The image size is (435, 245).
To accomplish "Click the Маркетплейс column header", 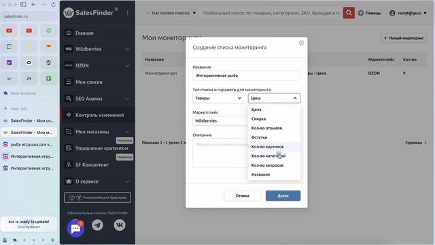I will (381, 60).
